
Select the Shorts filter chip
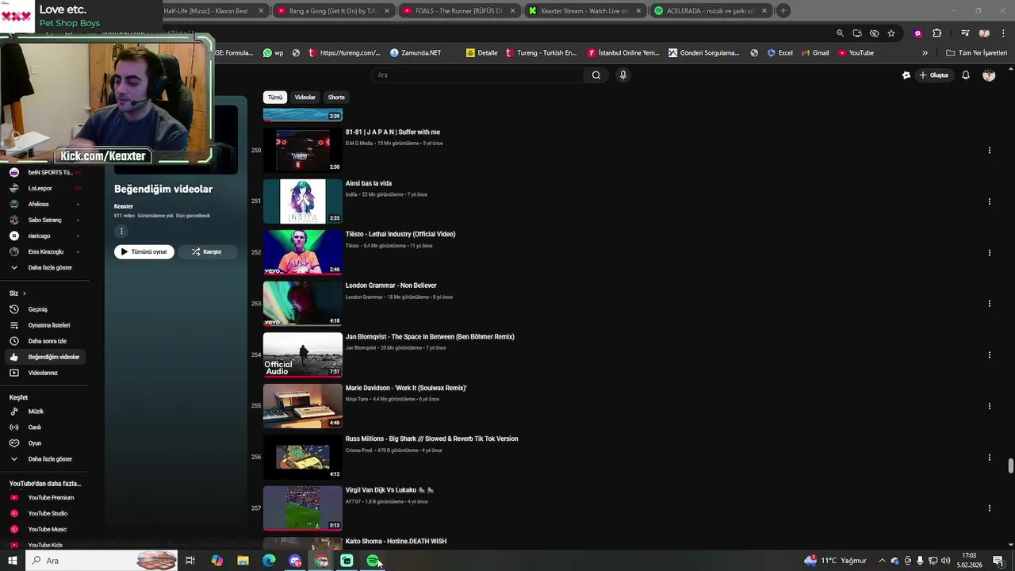tap(336, 98)
